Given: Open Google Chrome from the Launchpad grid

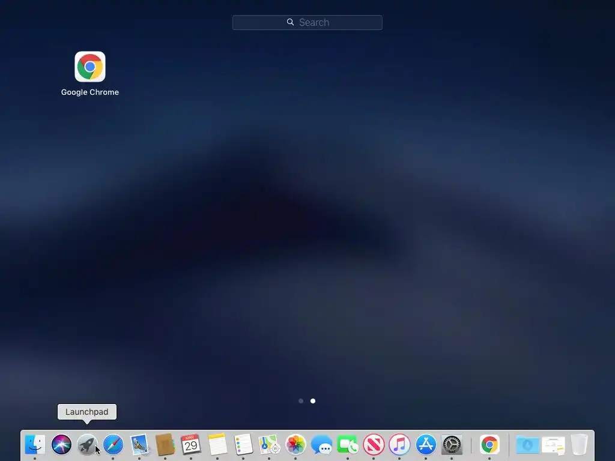Looking at the screenshot, I should coord(90,67).
